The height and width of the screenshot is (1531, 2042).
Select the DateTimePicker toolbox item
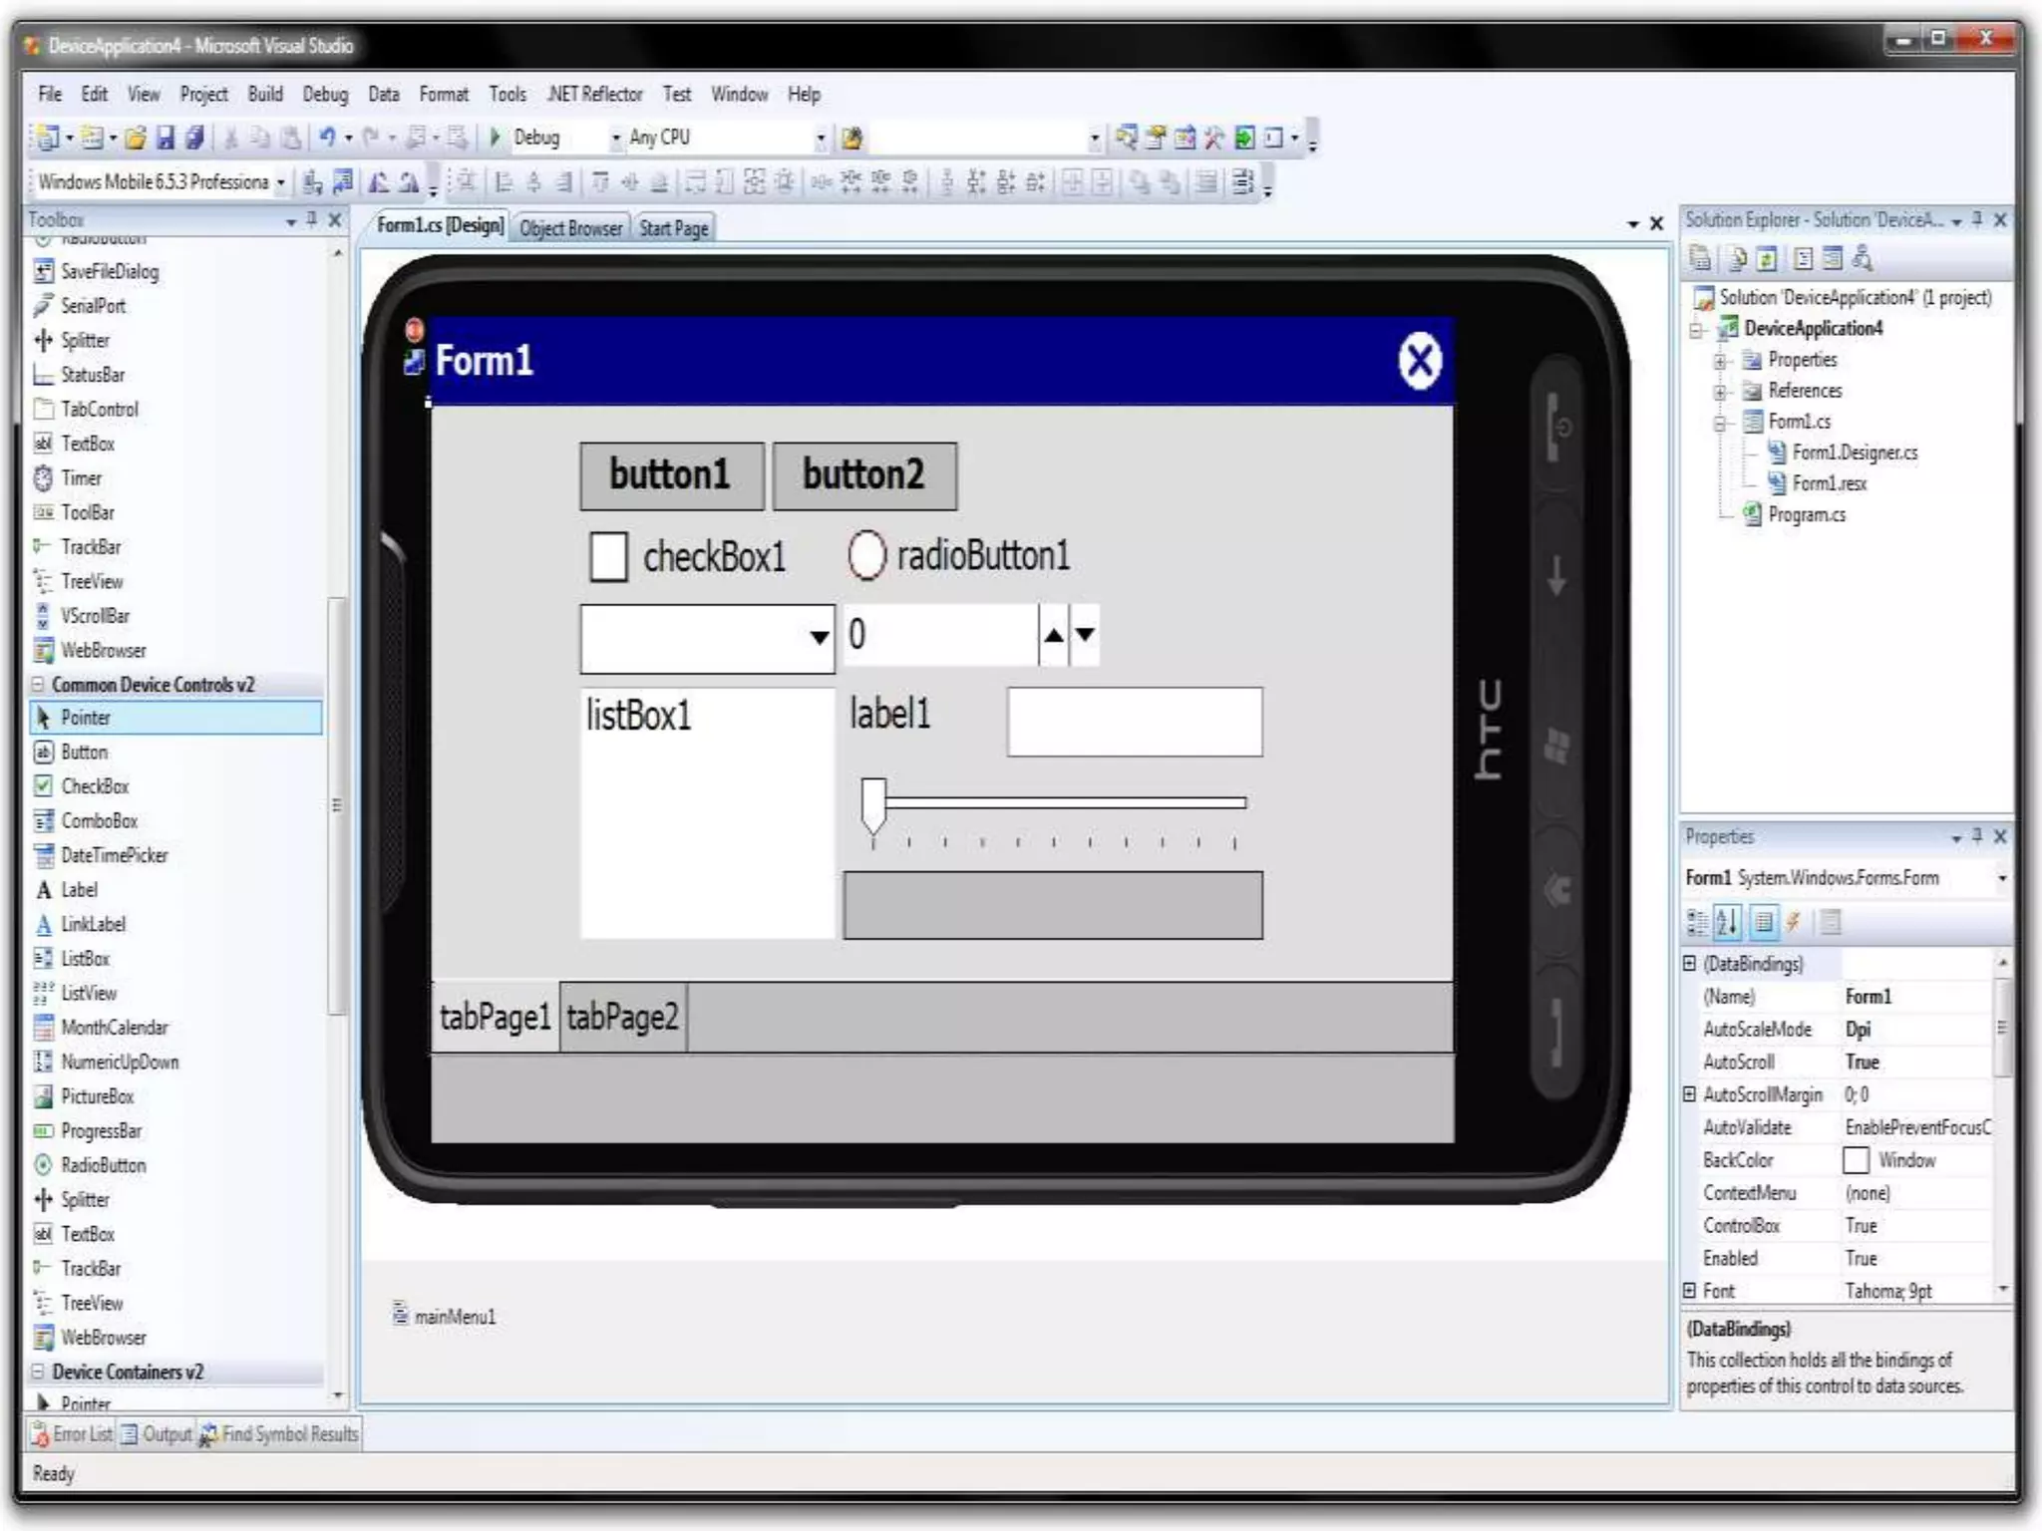pyautogui.click(x=114, y=855)
